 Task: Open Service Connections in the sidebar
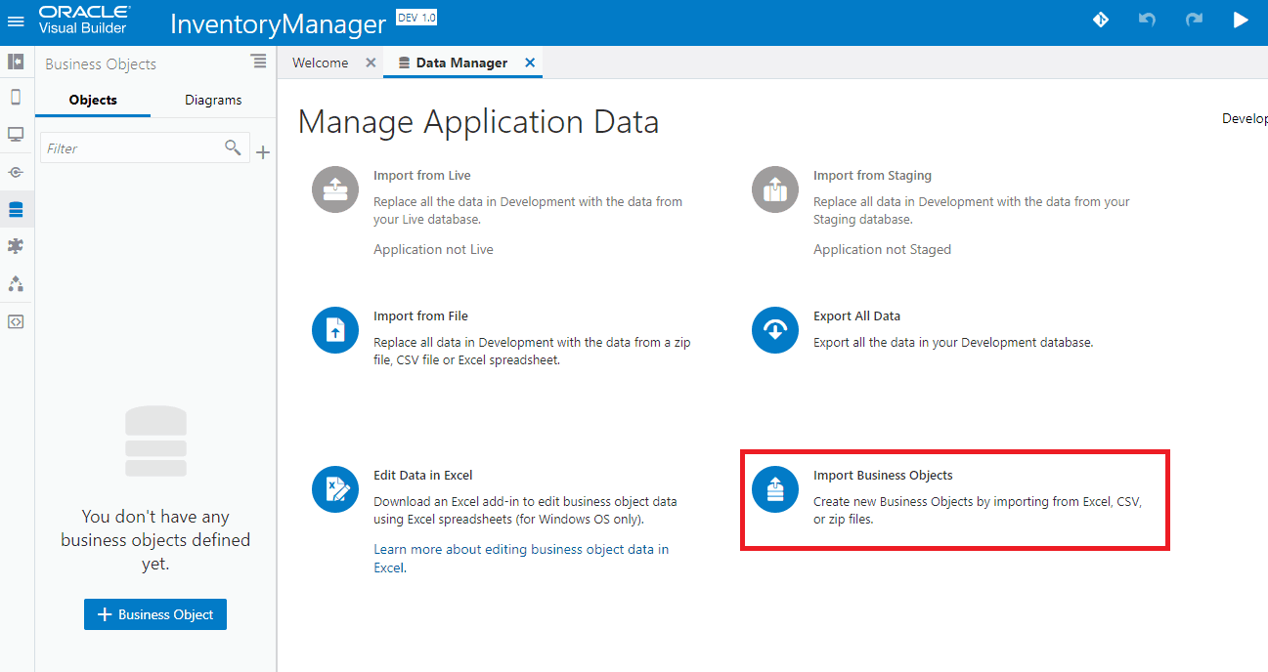(16, 172)
